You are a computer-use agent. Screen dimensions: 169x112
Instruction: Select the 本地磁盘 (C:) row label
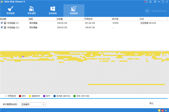[x=13, y=23]
